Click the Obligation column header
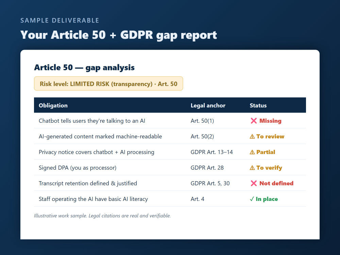 53,105
